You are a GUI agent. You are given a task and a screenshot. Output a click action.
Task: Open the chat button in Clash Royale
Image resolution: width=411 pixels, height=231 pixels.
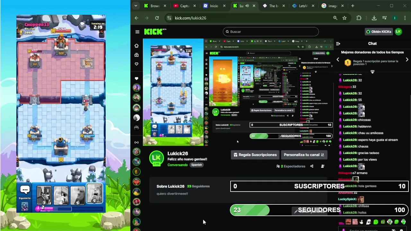click(25, 190)
